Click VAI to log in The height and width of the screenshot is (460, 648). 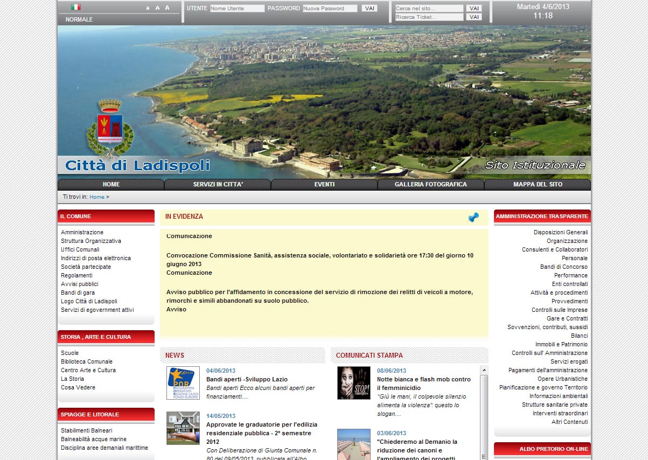(370, 8)
